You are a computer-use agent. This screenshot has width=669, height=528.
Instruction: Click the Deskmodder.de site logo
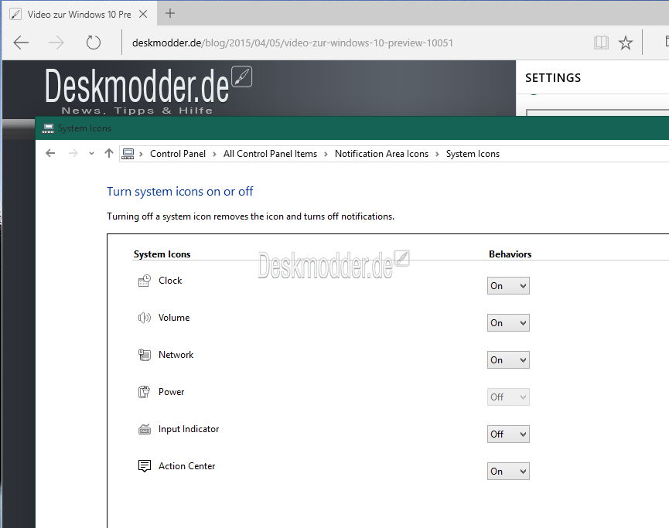pos(148,90)
